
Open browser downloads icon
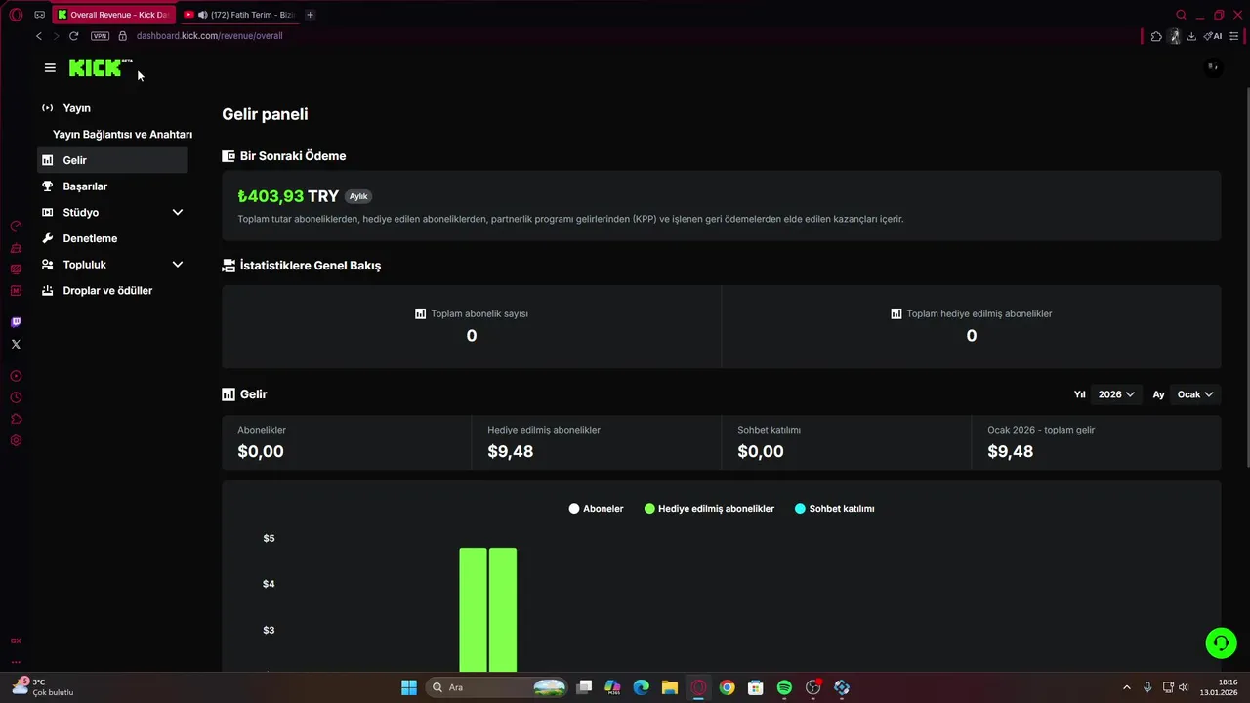1191,36
